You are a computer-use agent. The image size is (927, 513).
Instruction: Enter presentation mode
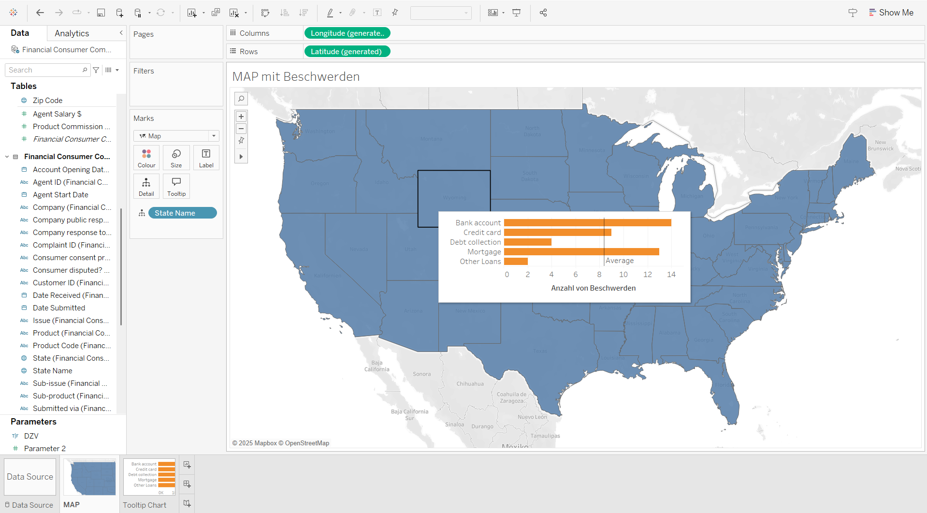(x=516, y=13)
